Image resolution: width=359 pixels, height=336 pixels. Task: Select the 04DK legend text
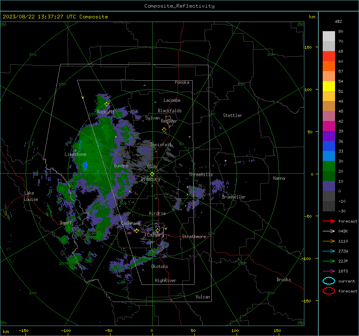click(x=343, y=231)
